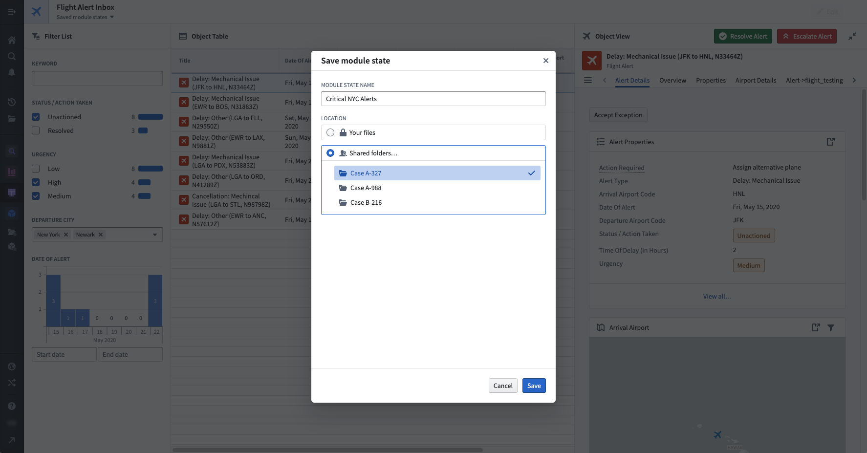This screenshot has height=453, width=867.
Task: Expand the left sidebar menu
Action: (12, 12)
